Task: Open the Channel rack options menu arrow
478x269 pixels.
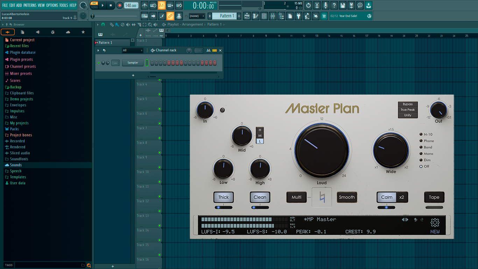Action: click(98, 50)
